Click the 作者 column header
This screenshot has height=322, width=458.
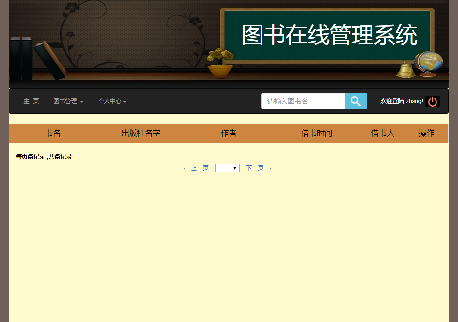tap(229, 133)
